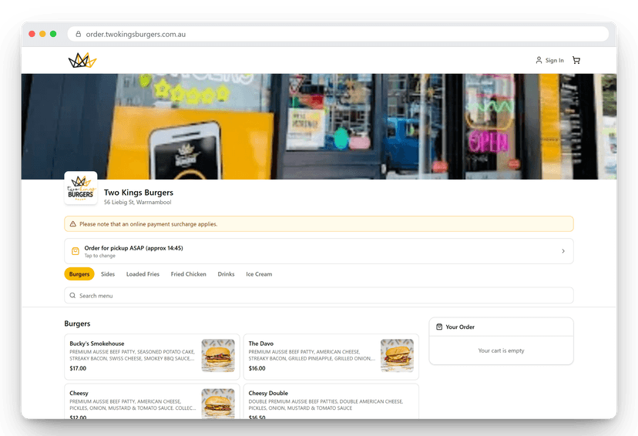
Task: Click the Your Order clipboard icon
Action: point(439,327)
